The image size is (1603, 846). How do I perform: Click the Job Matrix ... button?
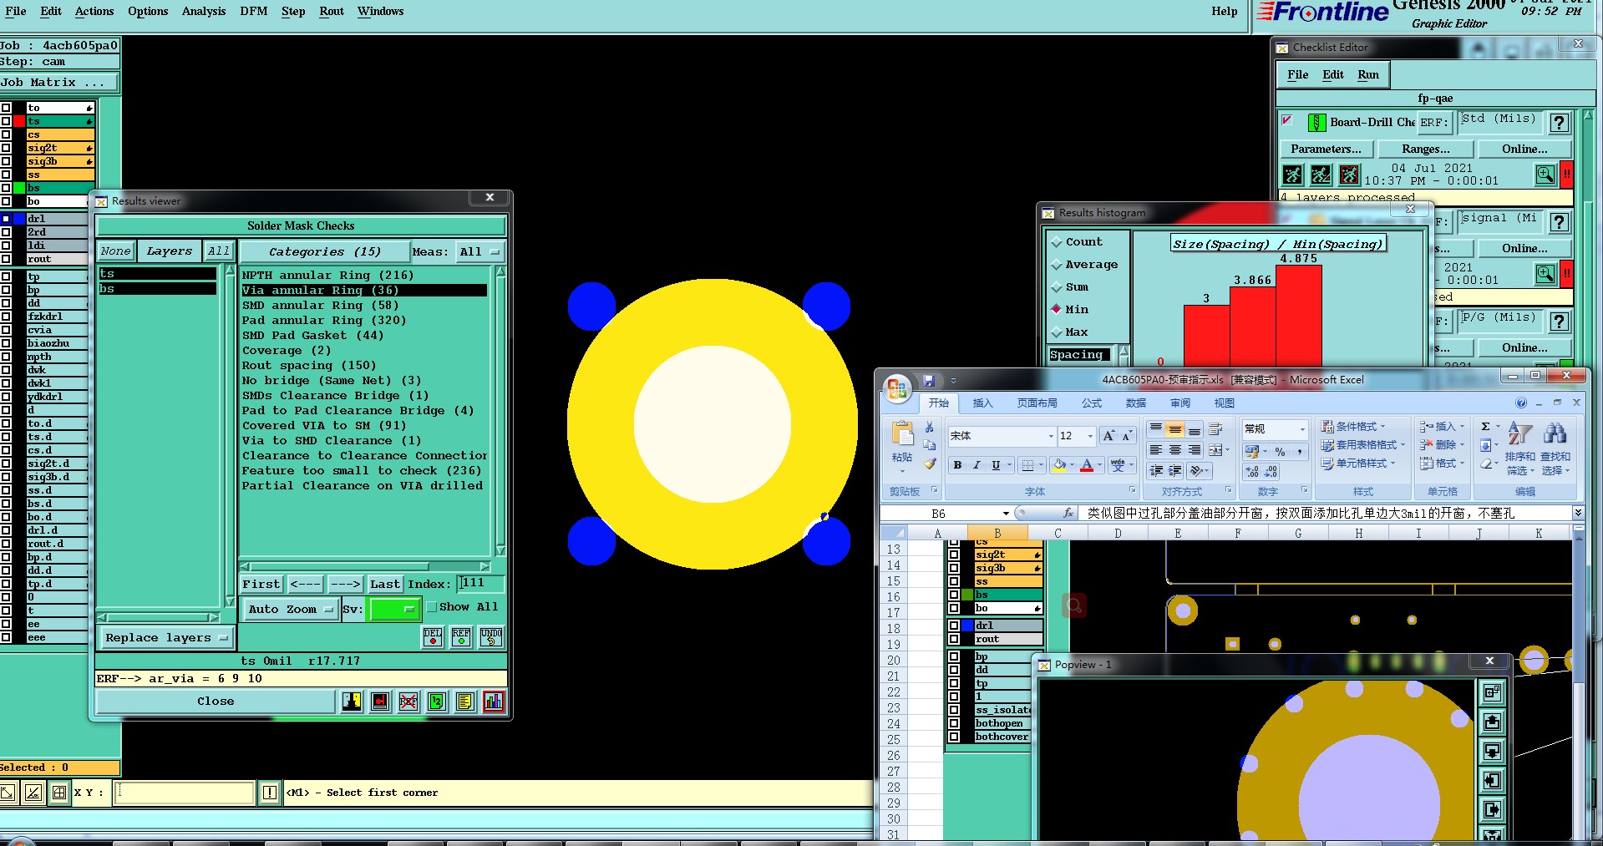pos(59,83)
